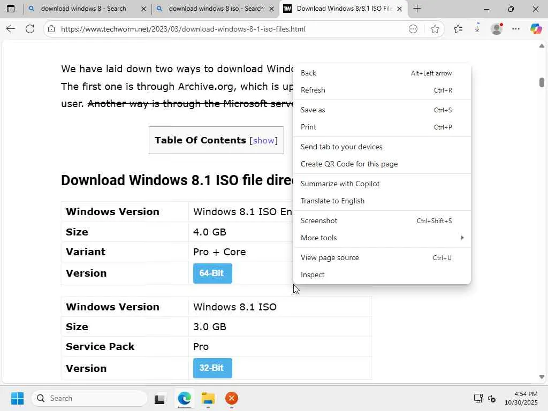
Task: Open Settings and more ellipsis
Action: (x=516, y=29)
